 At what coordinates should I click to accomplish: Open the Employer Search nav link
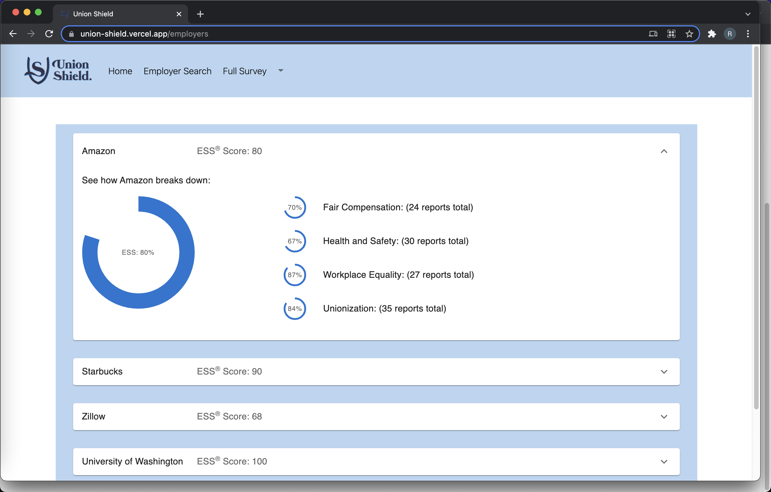(x=177, y=71)
